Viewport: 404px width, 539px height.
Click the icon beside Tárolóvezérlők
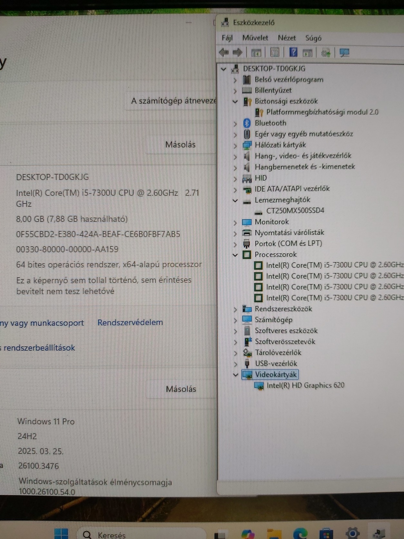[247, 353]
